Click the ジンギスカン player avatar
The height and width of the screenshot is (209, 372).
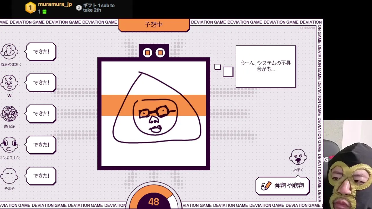[9, 145]
